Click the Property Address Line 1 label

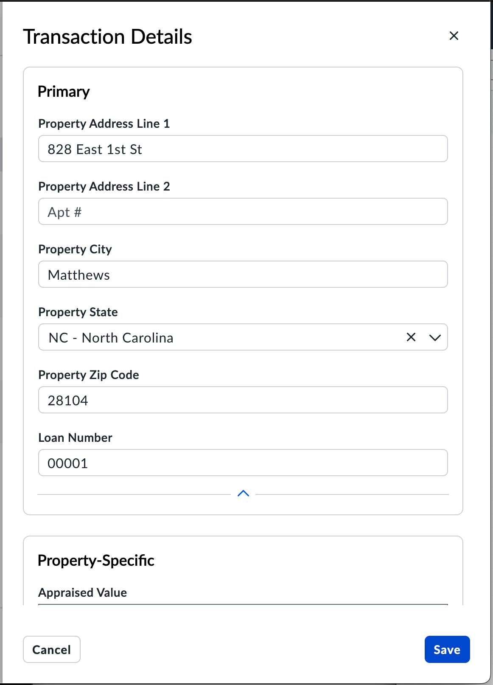104,124
